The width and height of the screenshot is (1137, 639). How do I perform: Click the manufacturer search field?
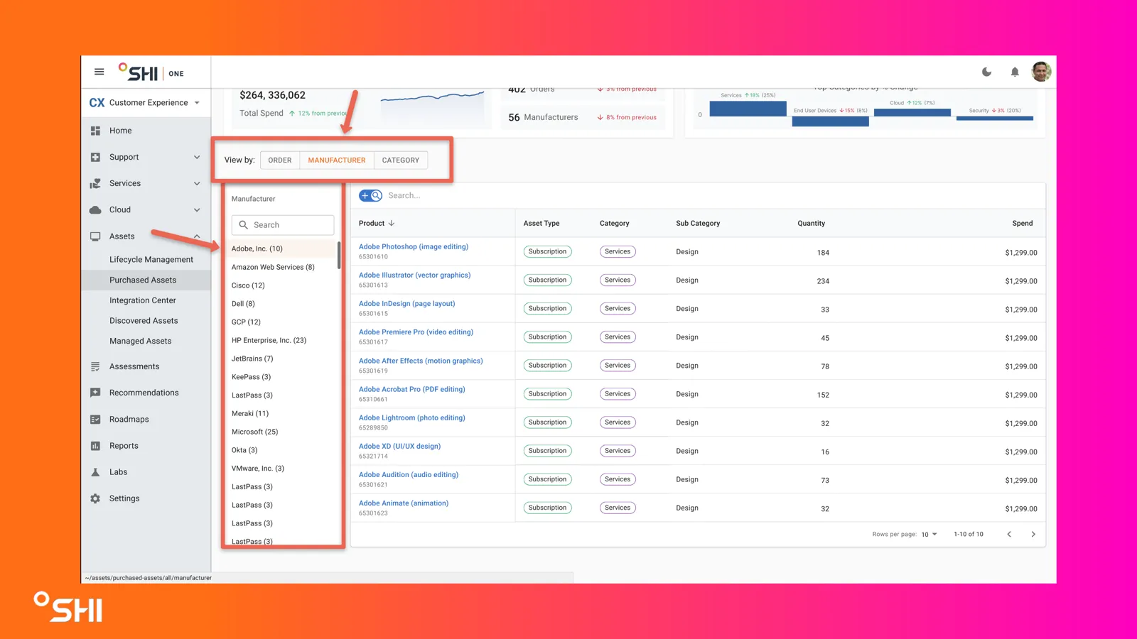click(x=283, y=225)
